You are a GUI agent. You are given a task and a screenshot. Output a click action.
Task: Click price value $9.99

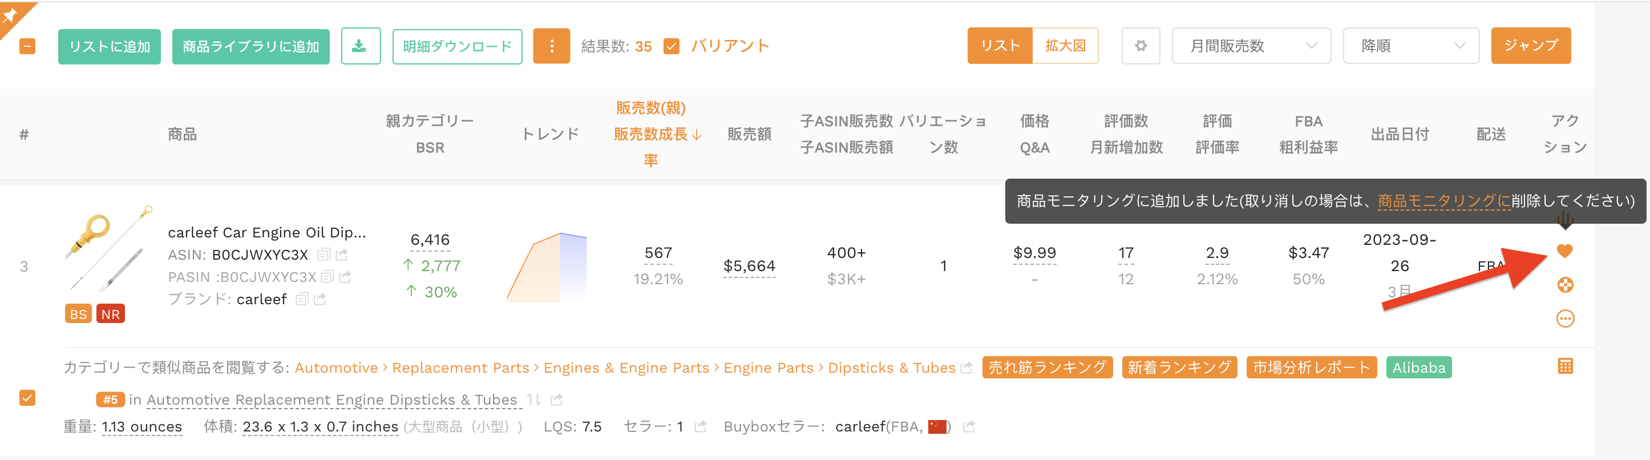(x=1034, y=253)
